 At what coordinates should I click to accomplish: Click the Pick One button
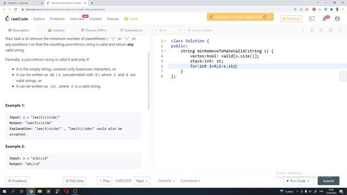74,181
